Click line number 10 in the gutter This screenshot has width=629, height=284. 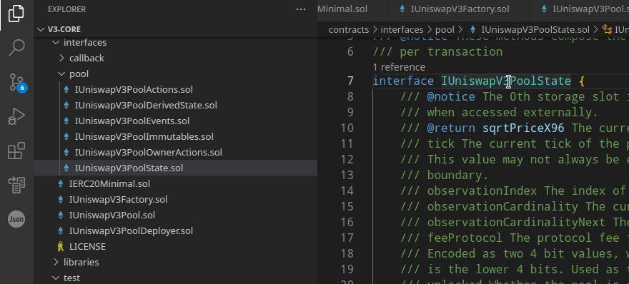[347, 128]
